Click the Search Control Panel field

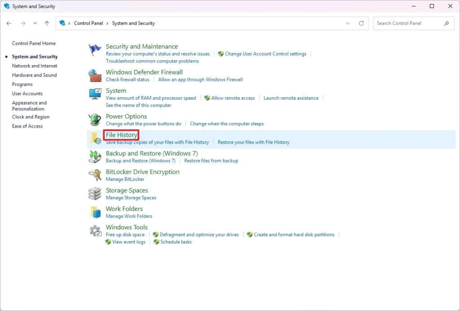[x=409, y=23]
